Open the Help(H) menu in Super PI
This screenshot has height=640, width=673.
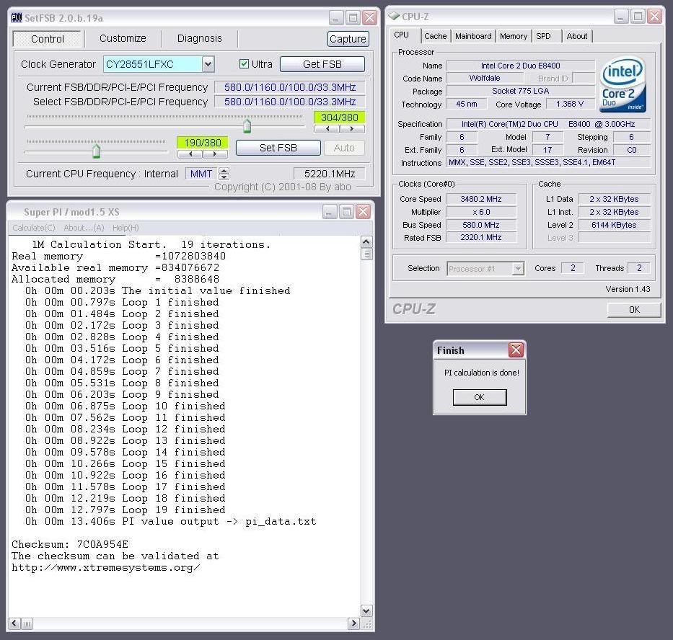click(126, 228)
